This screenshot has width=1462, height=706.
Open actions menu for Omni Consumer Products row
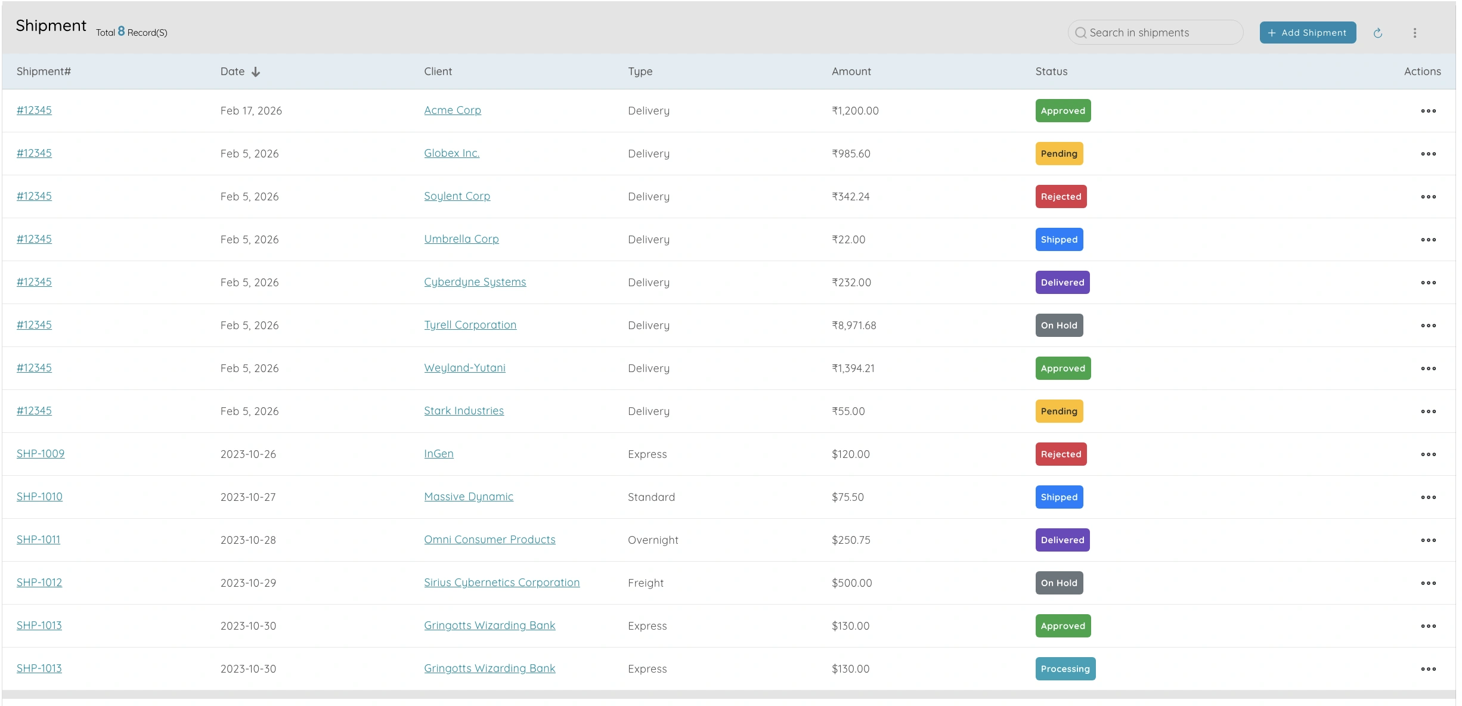coord(1428,540)
